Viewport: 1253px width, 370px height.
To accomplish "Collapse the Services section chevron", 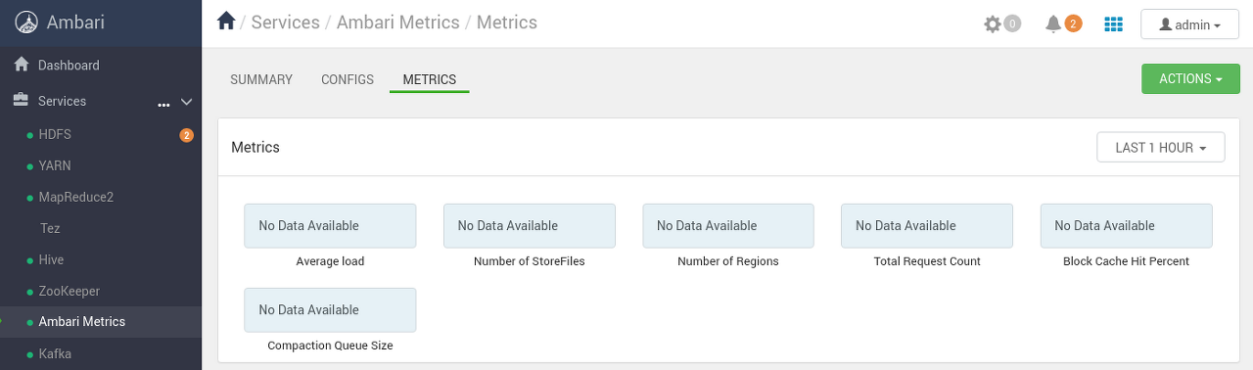I will point(187,102).
